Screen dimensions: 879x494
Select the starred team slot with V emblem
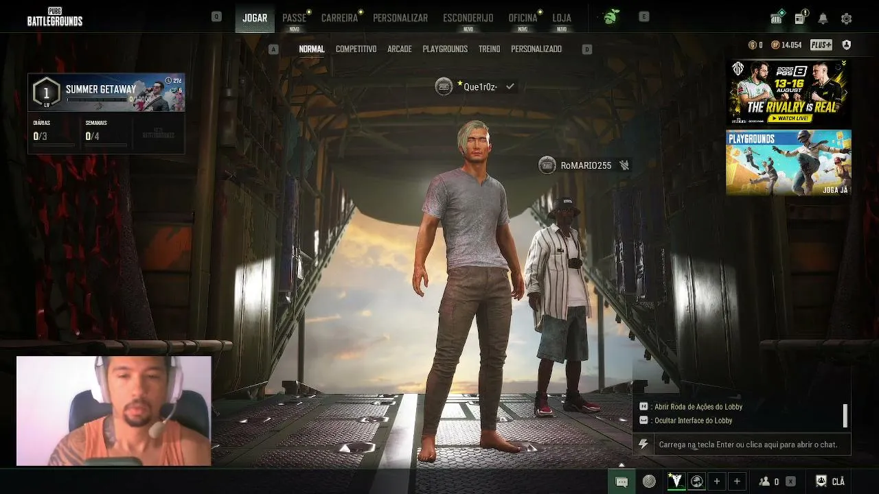pos(676,482)
